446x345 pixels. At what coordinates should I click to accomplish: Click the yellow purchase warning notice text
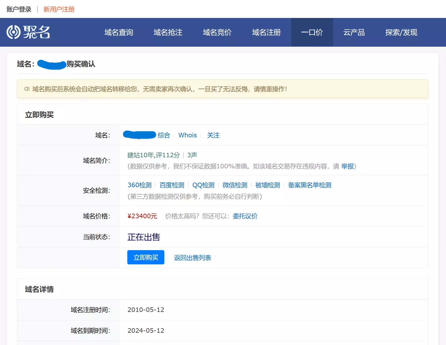pos(159,89)
